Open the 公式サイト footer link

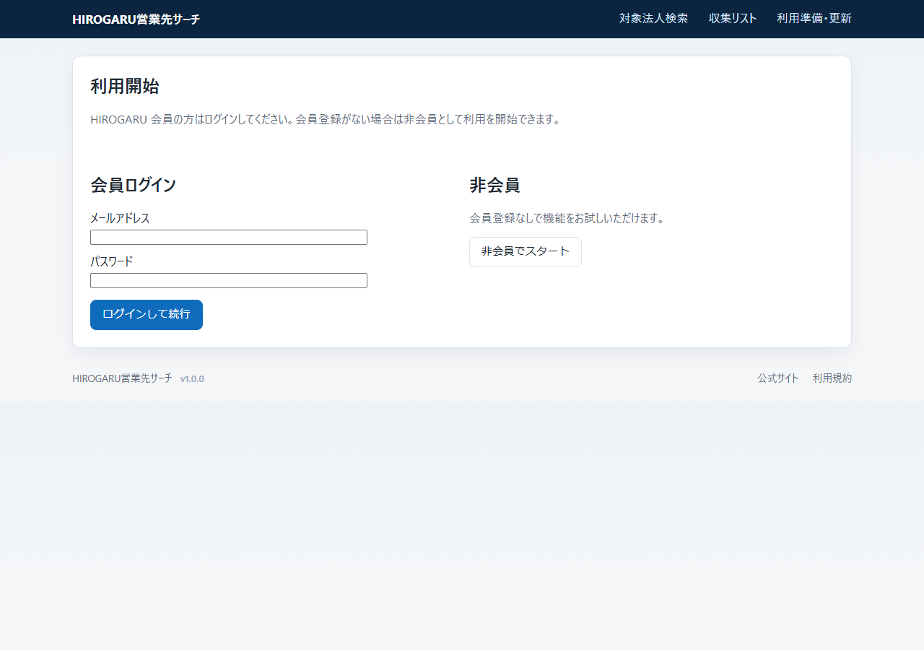pyautogui.click(x=778, y=378)
